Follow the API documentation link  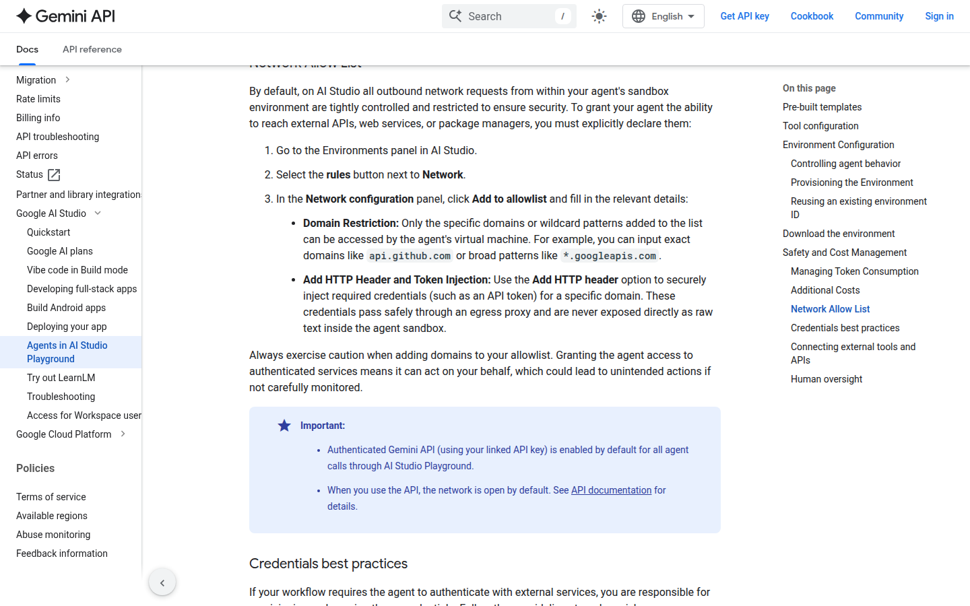611,490
